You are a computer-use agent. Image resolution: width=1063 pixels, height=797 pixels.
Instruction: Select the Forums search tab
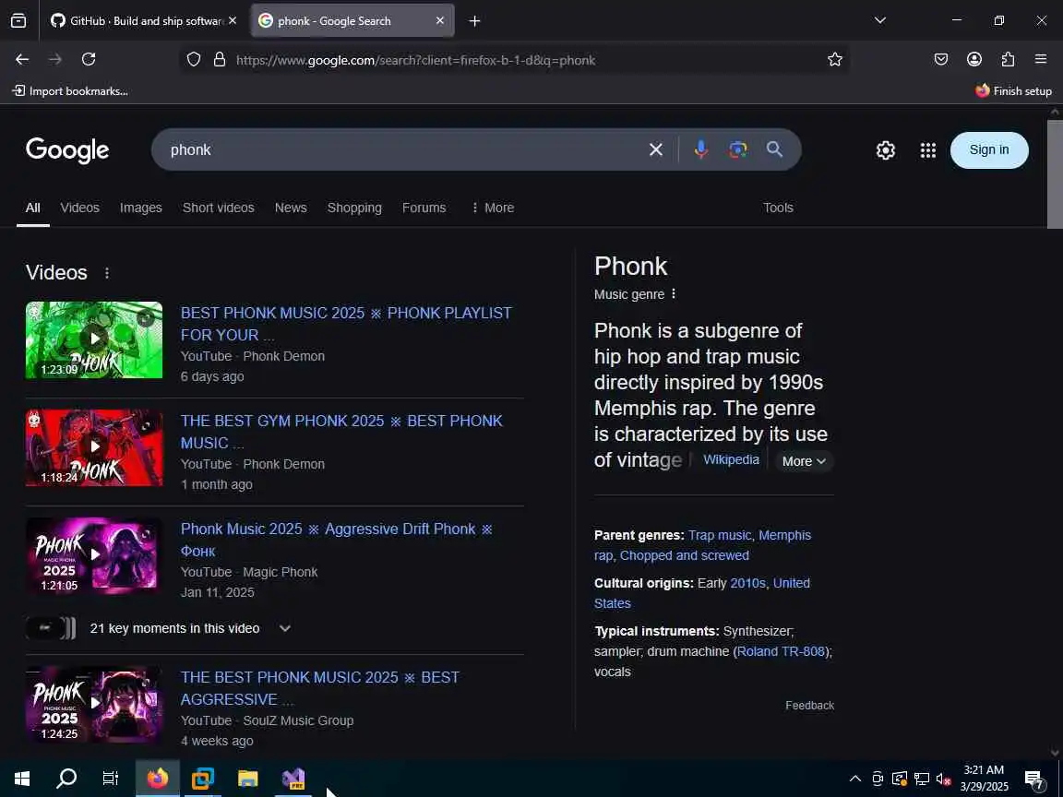pos(424,208)
